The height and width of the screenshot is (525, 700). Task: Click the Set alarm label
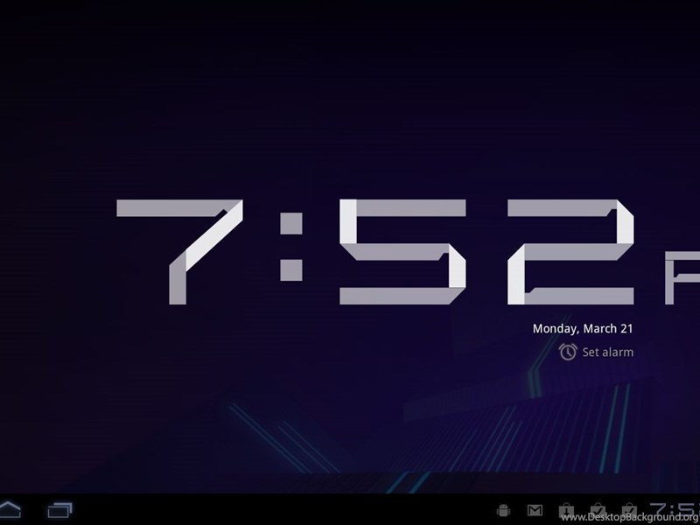[607, 352]
